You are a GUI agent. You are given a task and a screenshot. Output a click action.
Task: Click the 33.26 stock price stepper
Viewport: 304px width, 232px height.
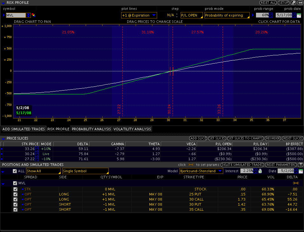coord(37,149)
